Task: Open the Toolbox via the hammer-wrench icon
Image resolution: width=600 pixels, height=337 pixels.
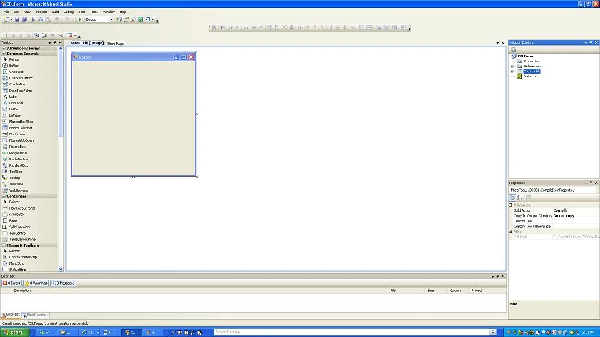Action: tap(133, 19)
